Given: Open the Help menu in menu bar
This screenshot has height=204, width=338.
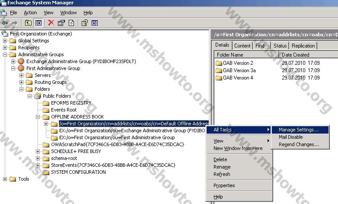Looking at the screenshot, I should point(88,13).
